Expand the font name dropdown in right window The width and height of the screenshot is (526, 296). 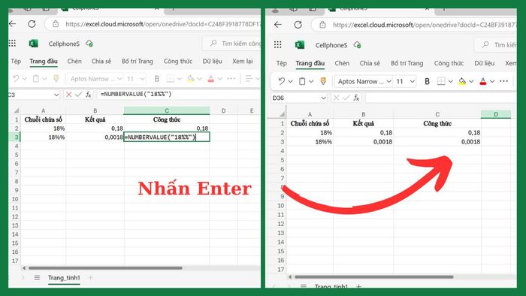(x=388, y=81)
